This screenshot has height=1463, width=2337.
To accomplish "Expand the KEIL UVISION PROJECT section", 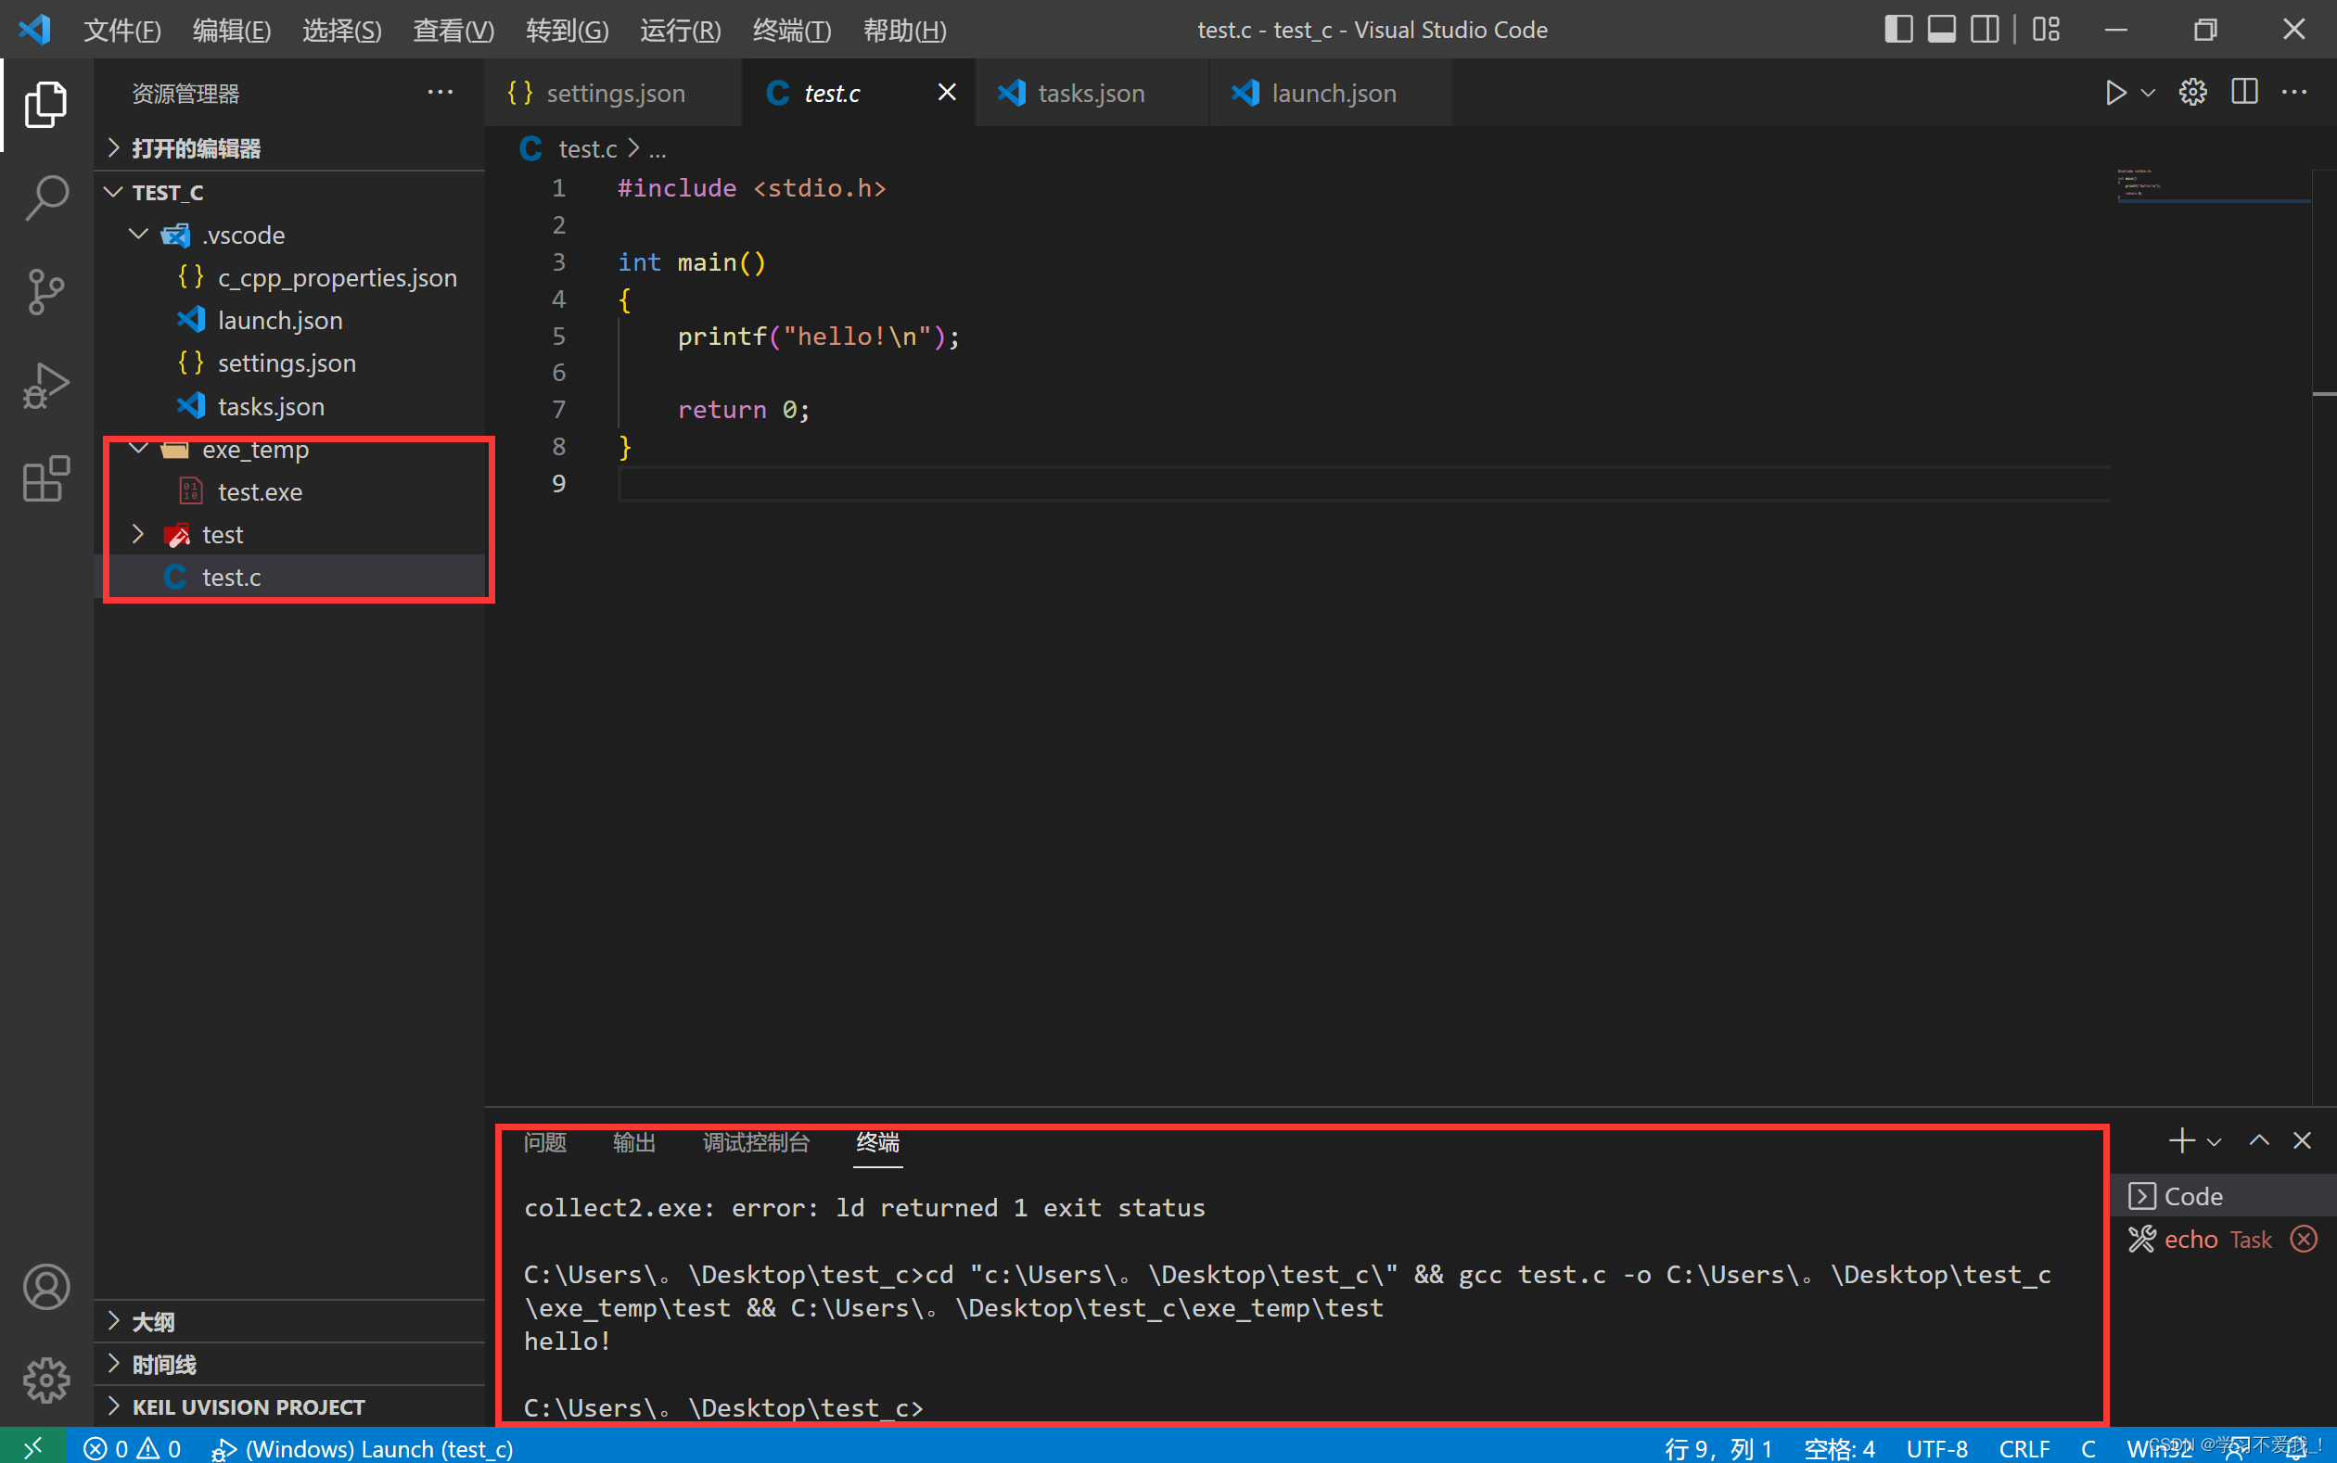I will tap(248, 1406).
